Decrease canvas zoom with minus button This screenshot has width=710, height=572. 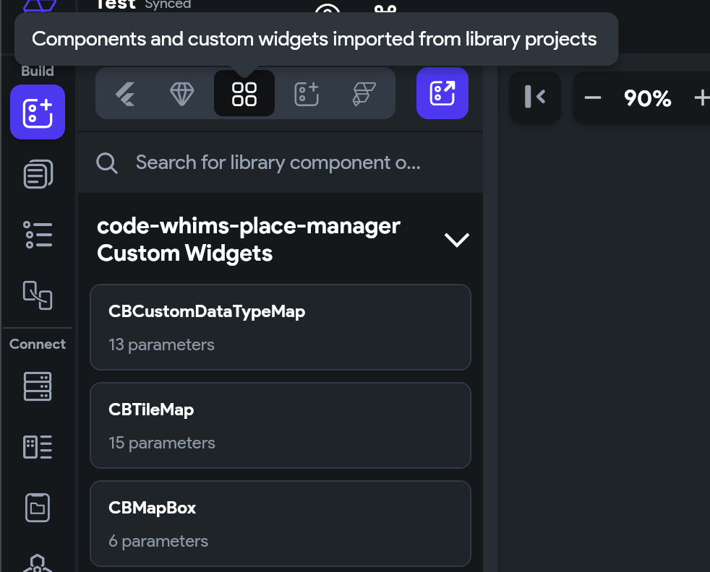tap(593, 97)
